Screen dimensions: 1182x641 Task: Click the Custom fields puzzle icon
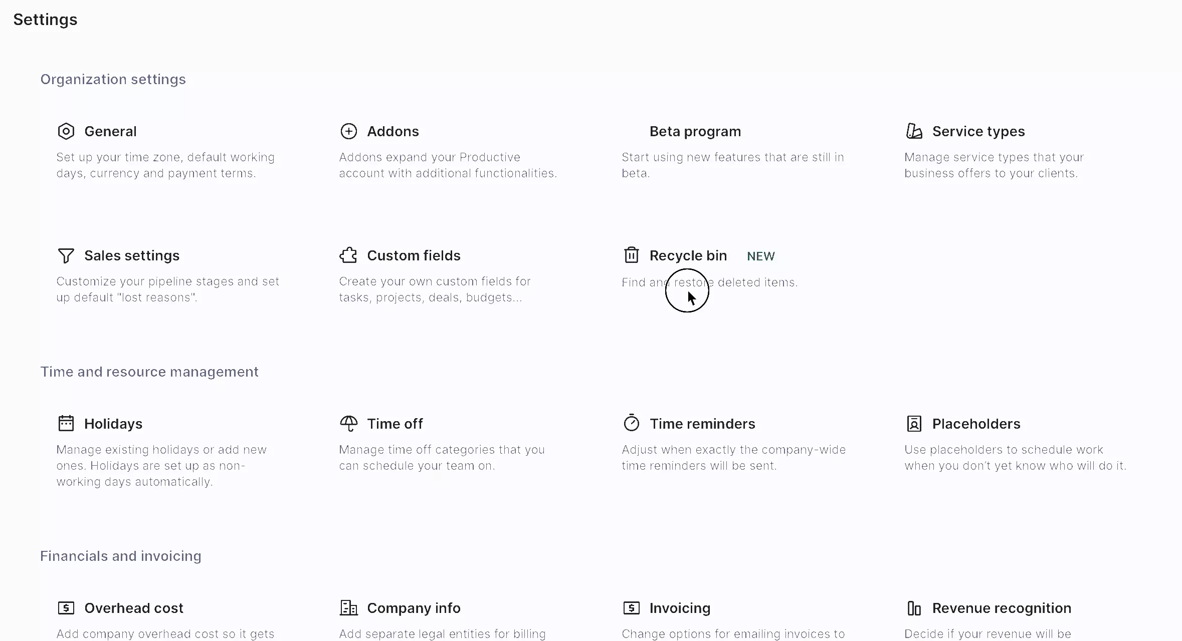349,255
